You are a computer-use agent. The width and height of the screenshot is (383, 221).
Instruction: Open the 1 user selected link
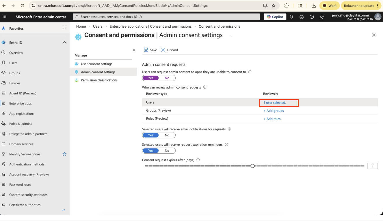pos(274,102)
